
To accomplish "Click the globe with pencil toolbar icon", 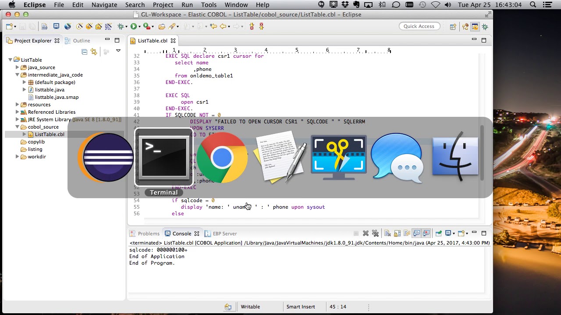I will [x=67, y=27].
